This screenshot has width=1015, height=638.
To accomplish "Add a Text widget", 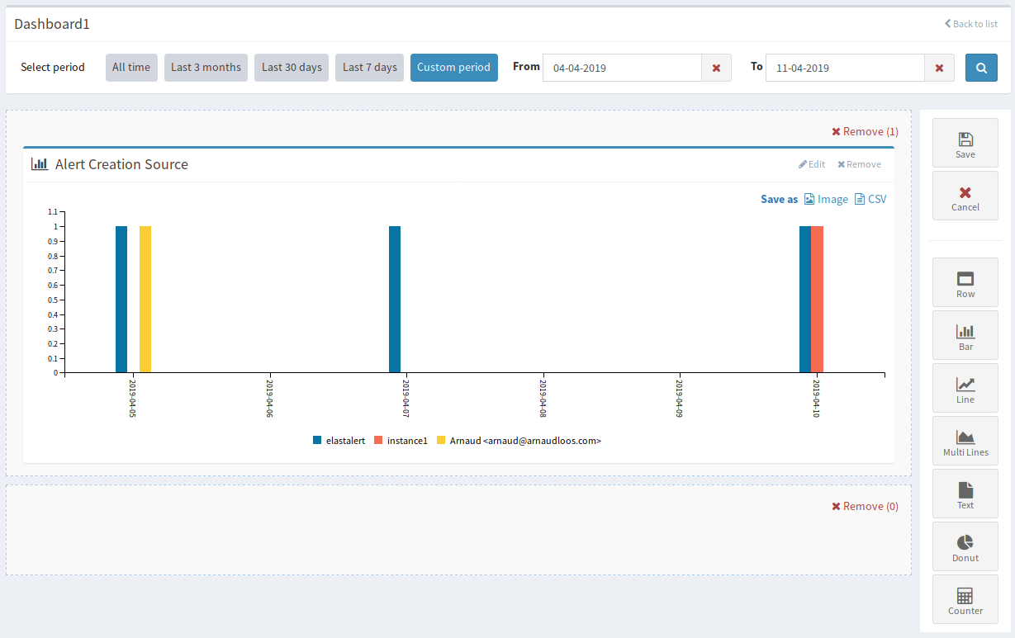I will pos(965,495).
